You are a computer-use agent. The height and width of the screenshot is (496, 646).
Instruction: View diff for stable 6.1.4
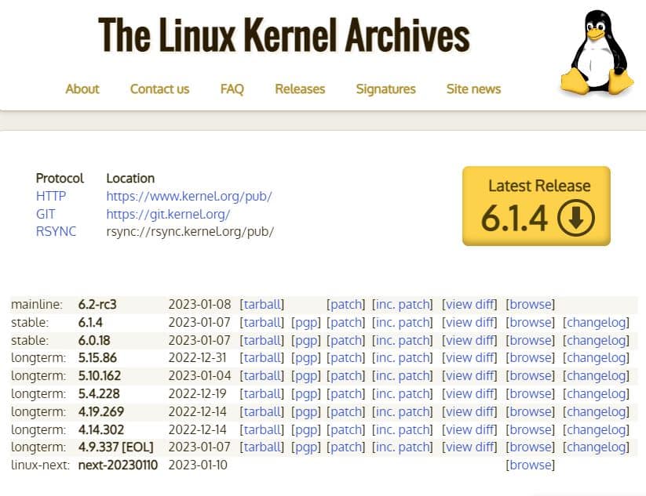tap(469, 323)
